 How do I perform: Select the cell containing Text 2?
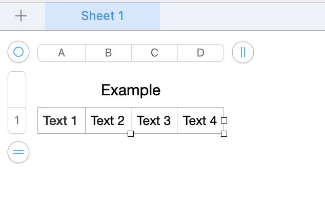point(108,121)
